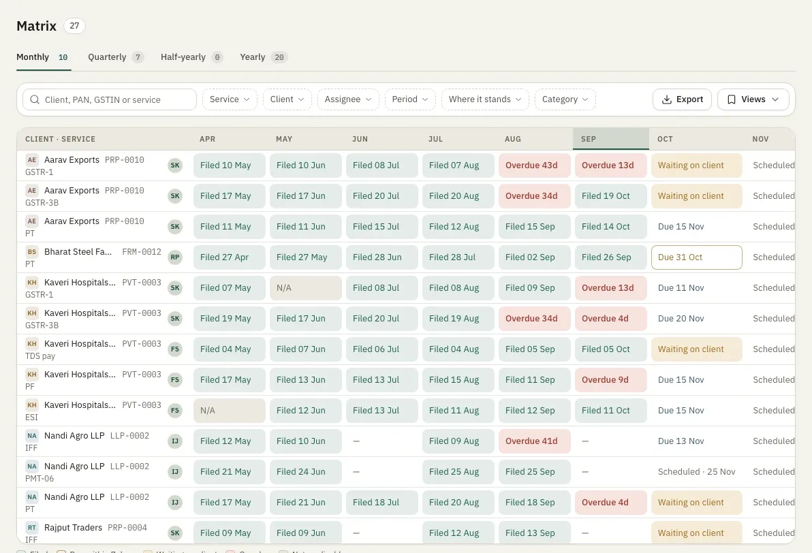
Task: Open assignee SK badge on Aarav Exports GSTR-1 row
Action: [175, 165]
